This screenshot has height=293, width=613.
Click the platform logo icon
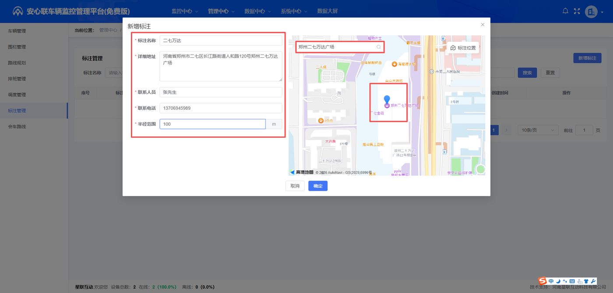(x=18, y=11)
